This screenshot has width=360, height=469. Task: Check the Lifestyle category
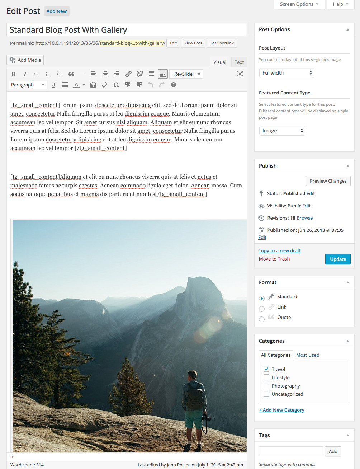[x=266, y=377]
